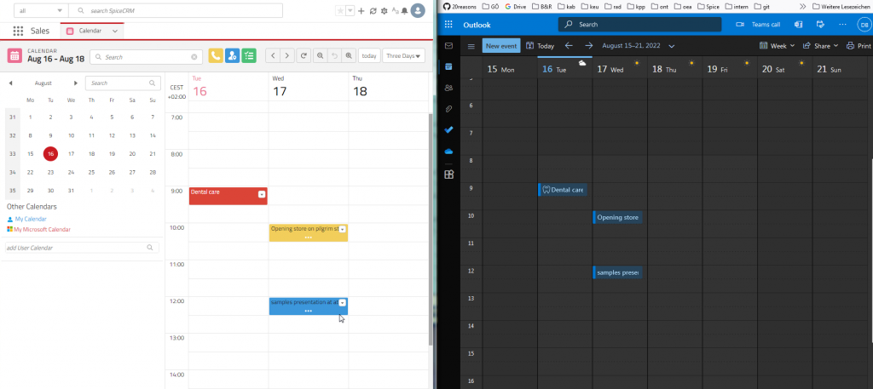Refresh the SpiceCRM calendar view

(304, 55)
